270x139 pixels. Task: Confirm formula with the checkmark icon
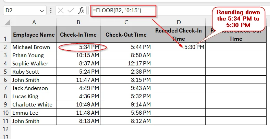tap(71, 11)
